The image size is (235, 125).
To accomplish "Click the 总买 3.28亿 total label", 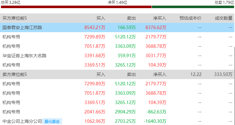I will (x=11, y=2).
